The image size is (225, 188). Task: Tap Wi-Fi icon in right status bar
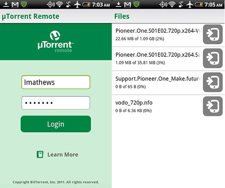[172, 4]
